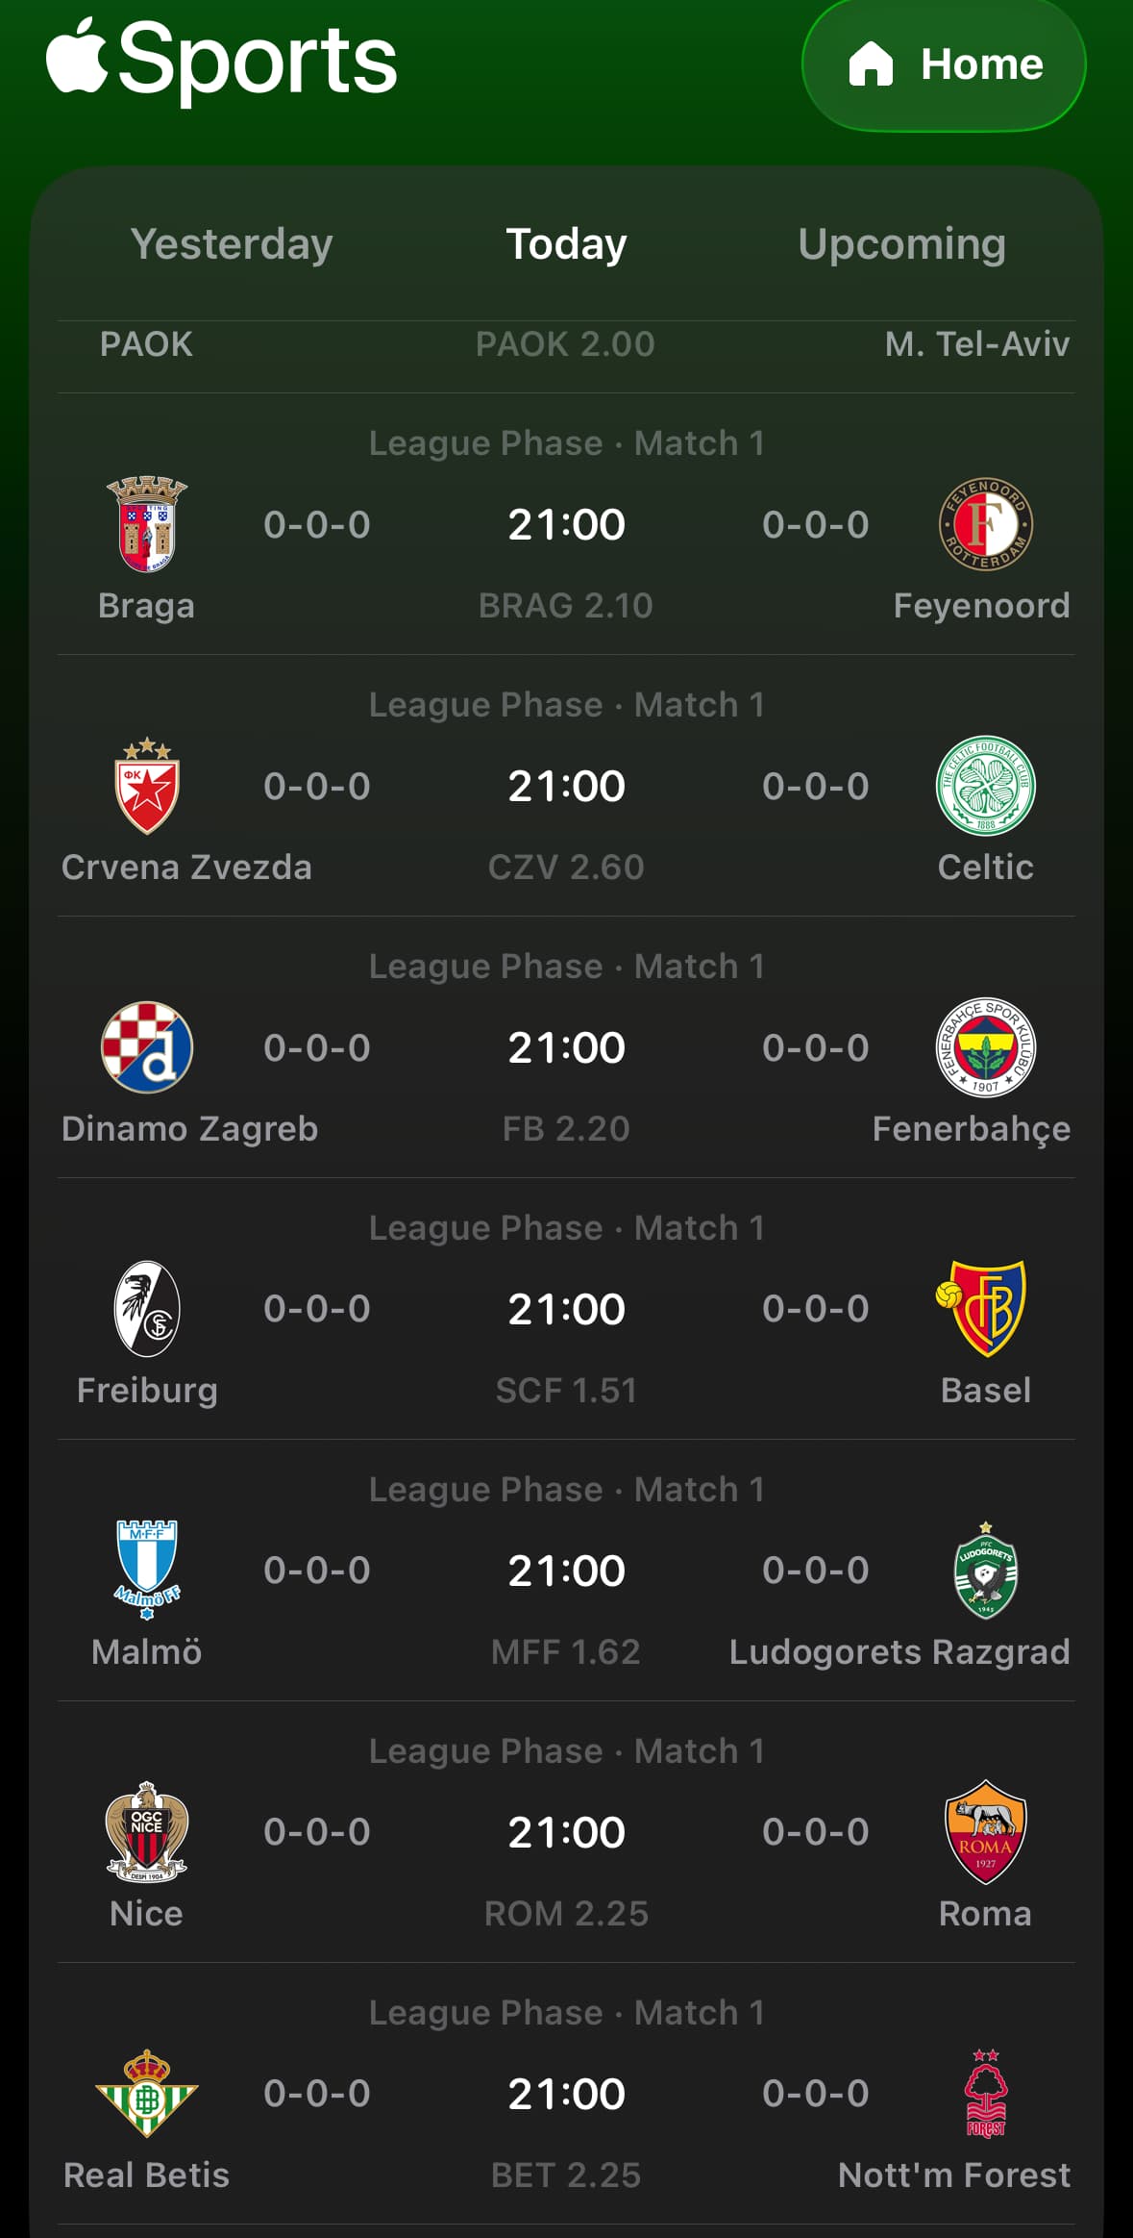1133x2238 pixels.
Task: Open the BRAG 2.10 odds link
Action: click(x=566, y=606)
